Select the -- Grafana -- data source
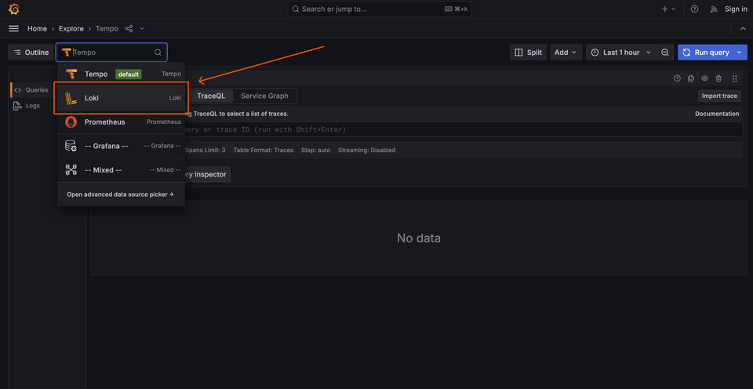Image resolution: width=753 pixels, height=389 pixels. pyautogui.click(x=121, y=146)
